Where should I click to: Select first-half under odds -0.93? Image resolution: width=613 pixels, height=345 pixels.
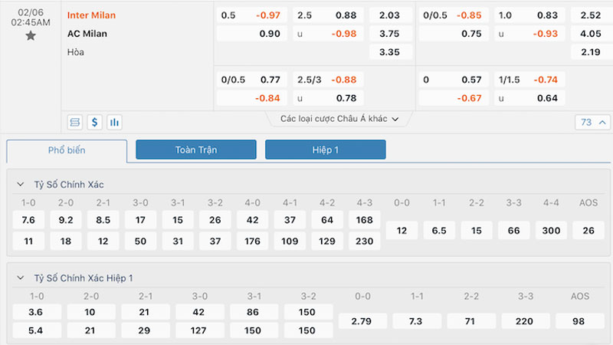(x=529, y=34)
